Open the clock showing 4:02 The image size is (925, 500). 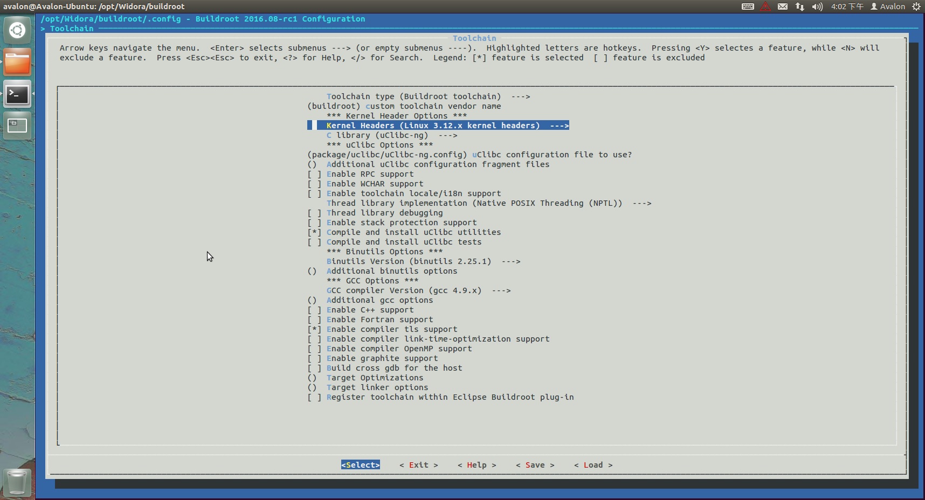(x=847, y=6)
